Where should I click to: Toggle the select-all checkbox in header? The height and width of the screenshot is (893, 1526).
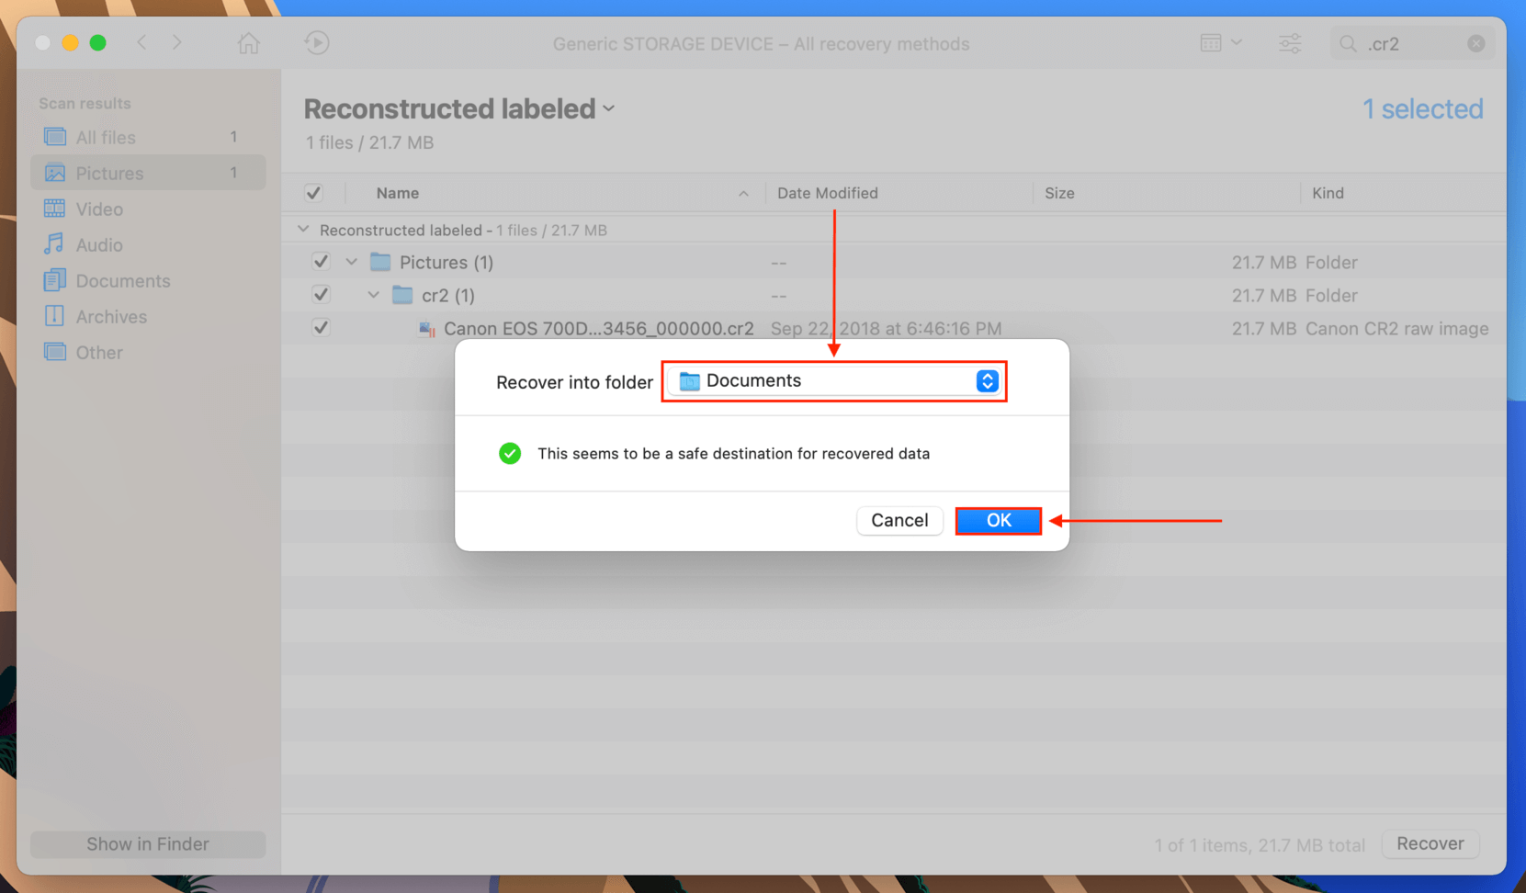[x=313, y=193]
